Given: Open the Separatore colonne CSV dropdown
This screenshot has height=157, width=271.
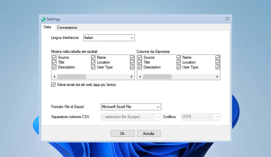Looking at the screenshot, I should pyautogui.click(x=131, y=117).
